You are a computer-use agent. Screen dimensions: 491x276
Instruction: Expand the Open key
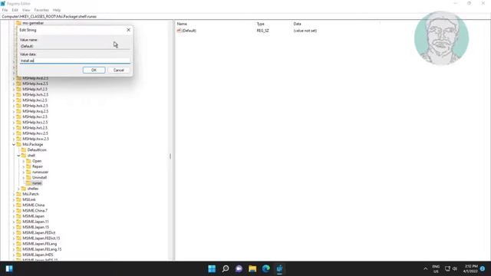pos(24,161)
